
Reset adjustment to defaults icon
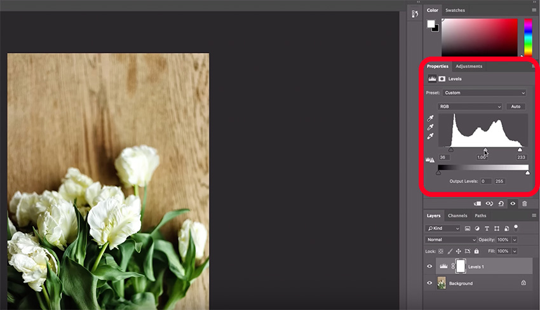tap(501, 204)
